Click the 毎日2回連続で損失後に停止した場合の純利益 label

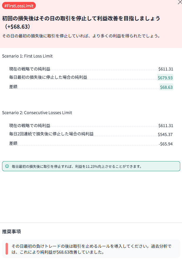51,134
